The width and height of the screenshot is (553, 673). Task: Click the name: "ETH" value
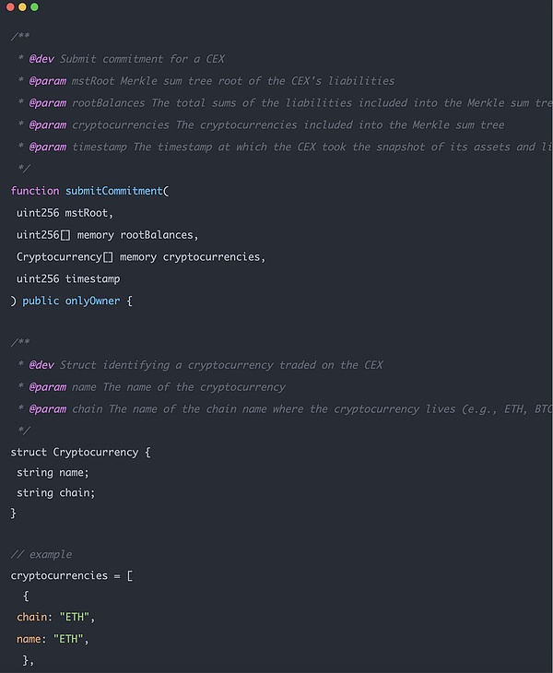(x=69, y=638)
